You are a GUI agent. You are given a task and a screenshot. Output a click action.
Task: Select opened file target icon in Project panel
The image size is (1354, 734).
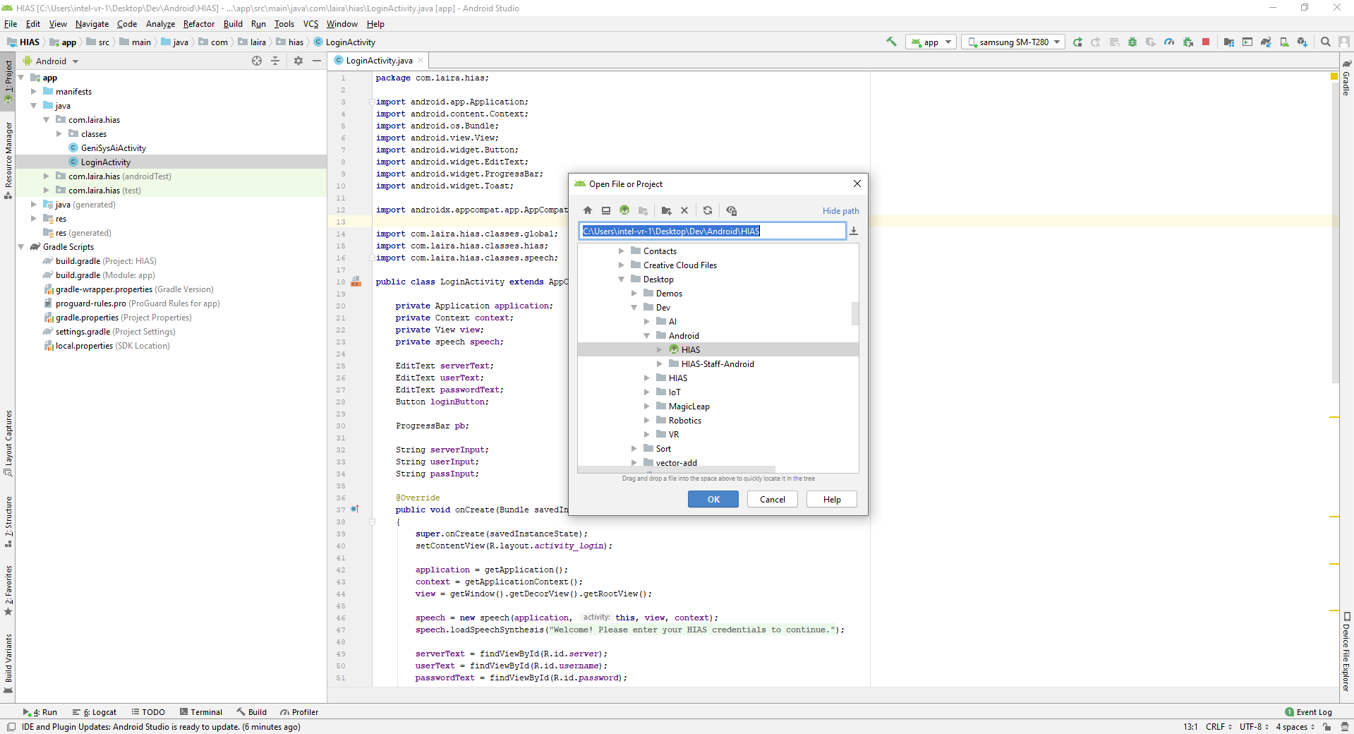(257, 61)
